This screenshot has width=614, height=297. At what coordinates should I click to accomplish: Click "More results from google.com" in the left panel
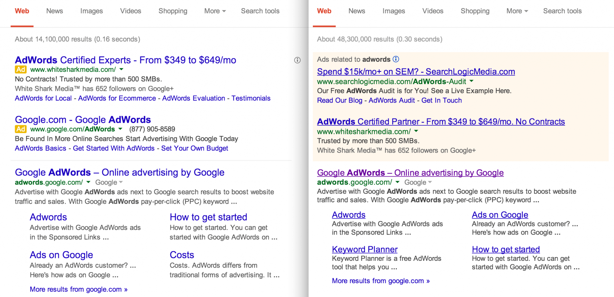click(x=79, y=289)
